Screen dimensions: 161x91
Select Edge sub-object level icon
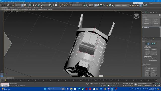click(x=148, y=44)
